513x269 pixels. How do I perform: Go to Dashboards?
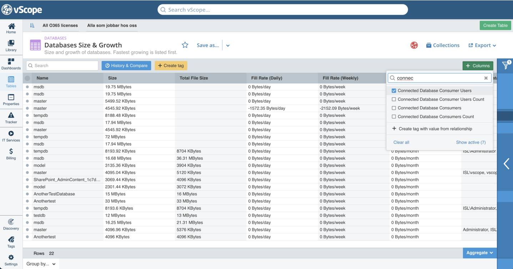click(x=11, y=64)
